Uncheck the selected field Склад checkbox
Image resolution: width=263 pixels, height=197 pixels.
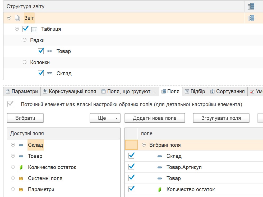click(131, 156)
